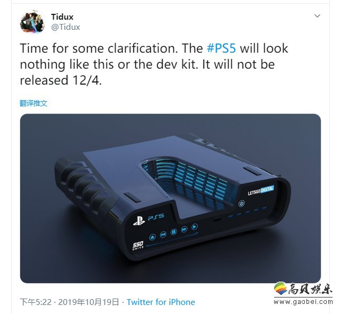Image resolution: width=341 pixels, height=314 pixels.
Task: Open the #PS5 hashtag
Action: point(221,48)
